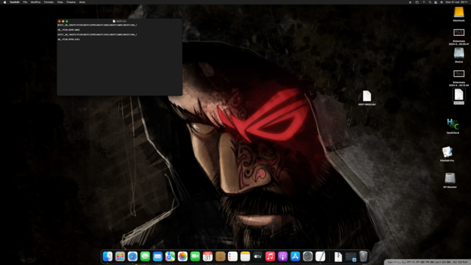Open the Modifica menu

pyautogui.click(x=35, y=2)
